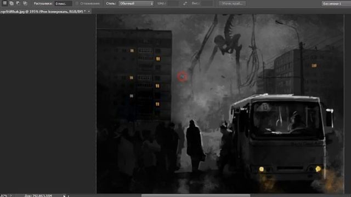Open the Уточн. край (Refine Edge) button
This screenshot has width=351, height=197.
[232, 3]
